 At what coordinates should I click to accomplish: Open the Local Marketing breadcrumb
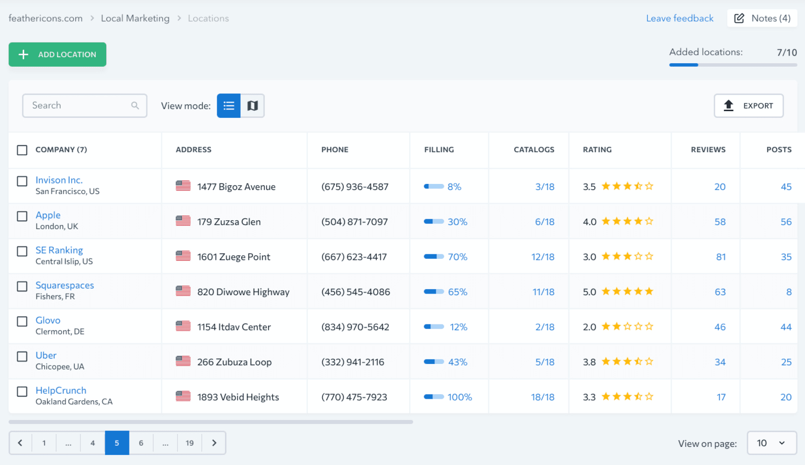pos(135,18)
